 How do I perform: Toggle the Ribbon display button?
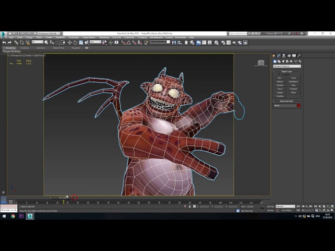[198, 43]
